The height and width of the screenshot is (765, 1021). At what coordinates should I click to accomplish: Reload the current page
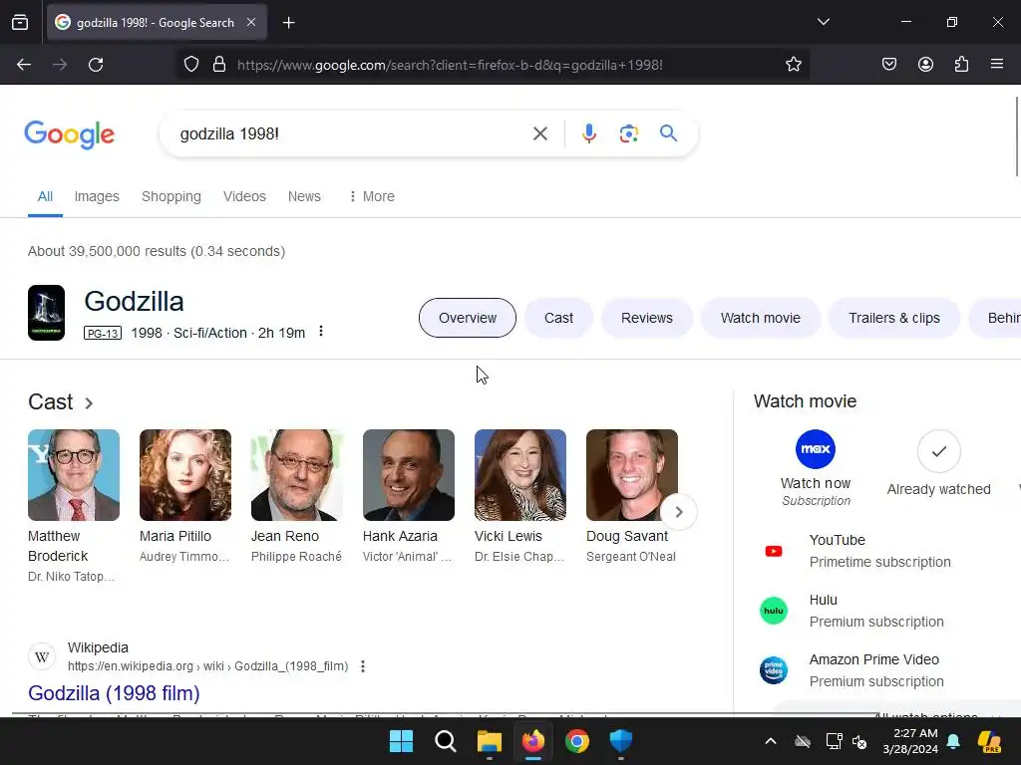(96, 65)
